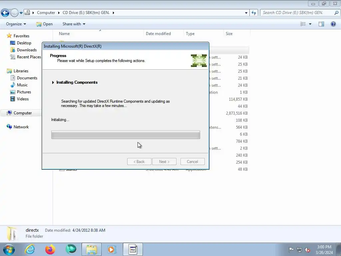This screenshot has height=256, width=341.
Task: Click the 114,857 KB size entry
Action: [238, 99]
